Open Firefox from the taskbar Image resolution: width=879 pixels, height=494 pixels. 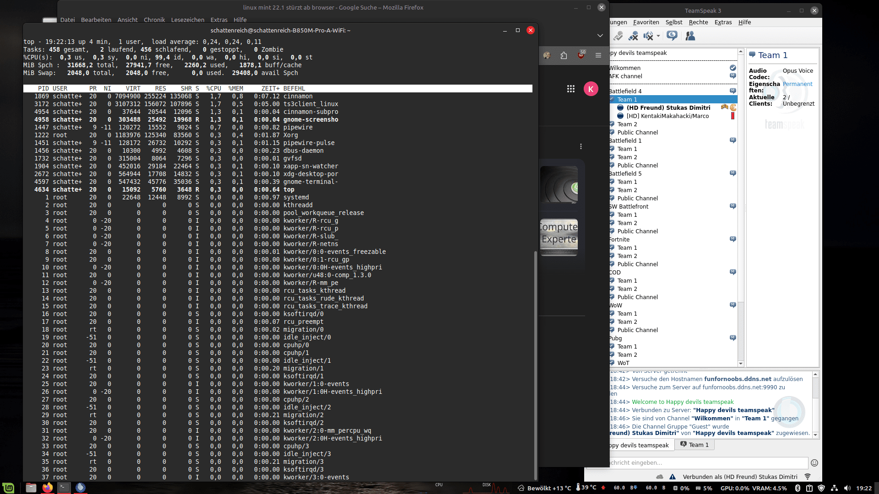(48, 488)
